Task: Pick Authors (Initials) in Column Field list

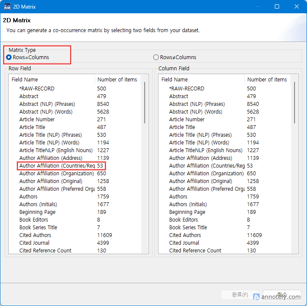Action: (x=188, y=204)
